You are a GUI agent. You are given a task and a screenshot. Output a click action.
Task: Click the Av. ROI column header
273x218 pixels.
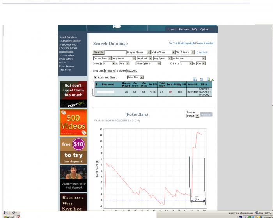[153, 84]
